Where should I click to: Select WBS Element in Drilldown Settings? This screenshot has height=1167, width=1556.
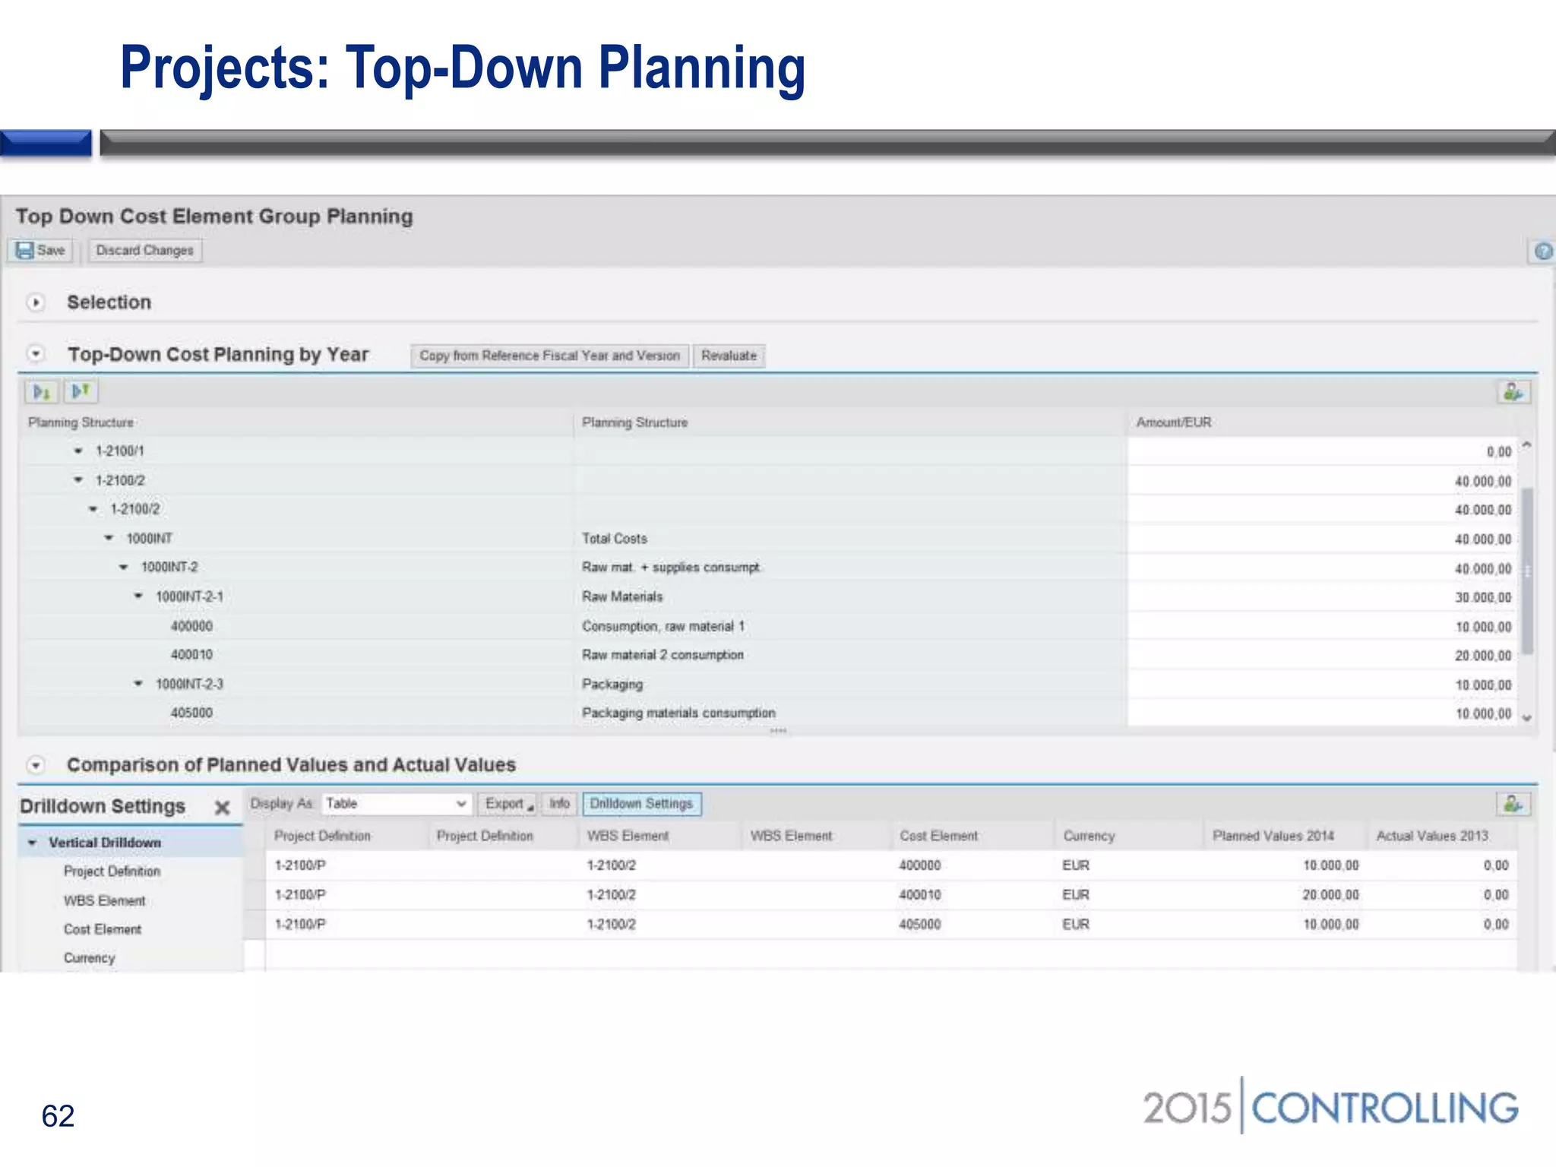tap(104, 900)
